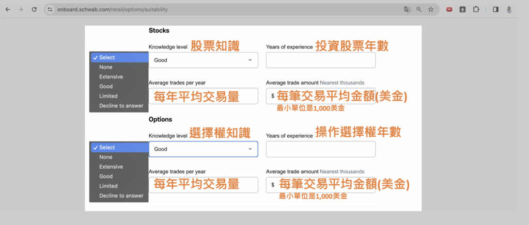Screen dimensions: 529x225
Task: Click the Options Years of experience field
Action: 320,149
